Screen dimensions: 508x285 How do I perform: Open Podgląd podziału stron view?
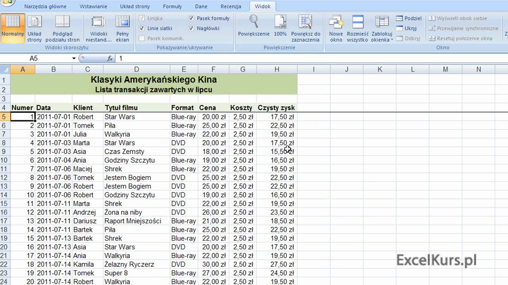[62, 28]
